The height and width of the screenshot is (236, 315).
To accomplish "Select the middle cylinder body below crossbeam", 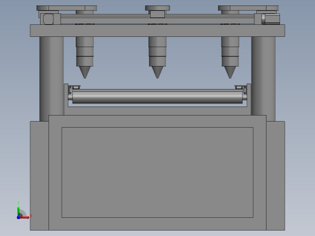I will point(157,51).
